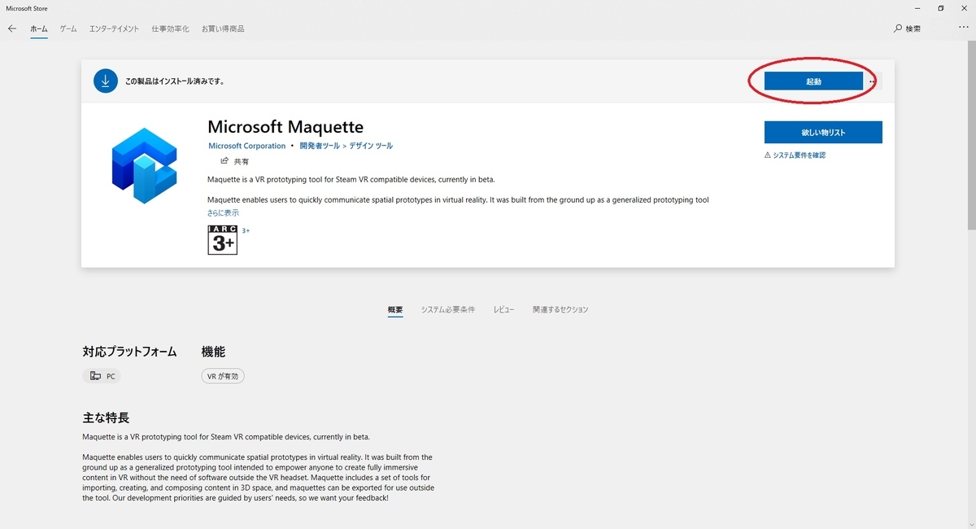Click the VR が有効 feature chip
976x529 pixels.
pos(223,376)
